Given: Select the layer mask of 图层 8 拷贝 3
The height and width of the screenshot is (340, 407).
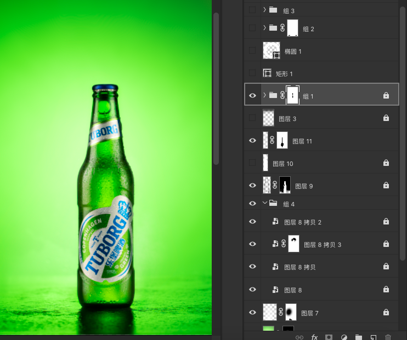Looking at the screenshot, I should click(x=293, y=244).
